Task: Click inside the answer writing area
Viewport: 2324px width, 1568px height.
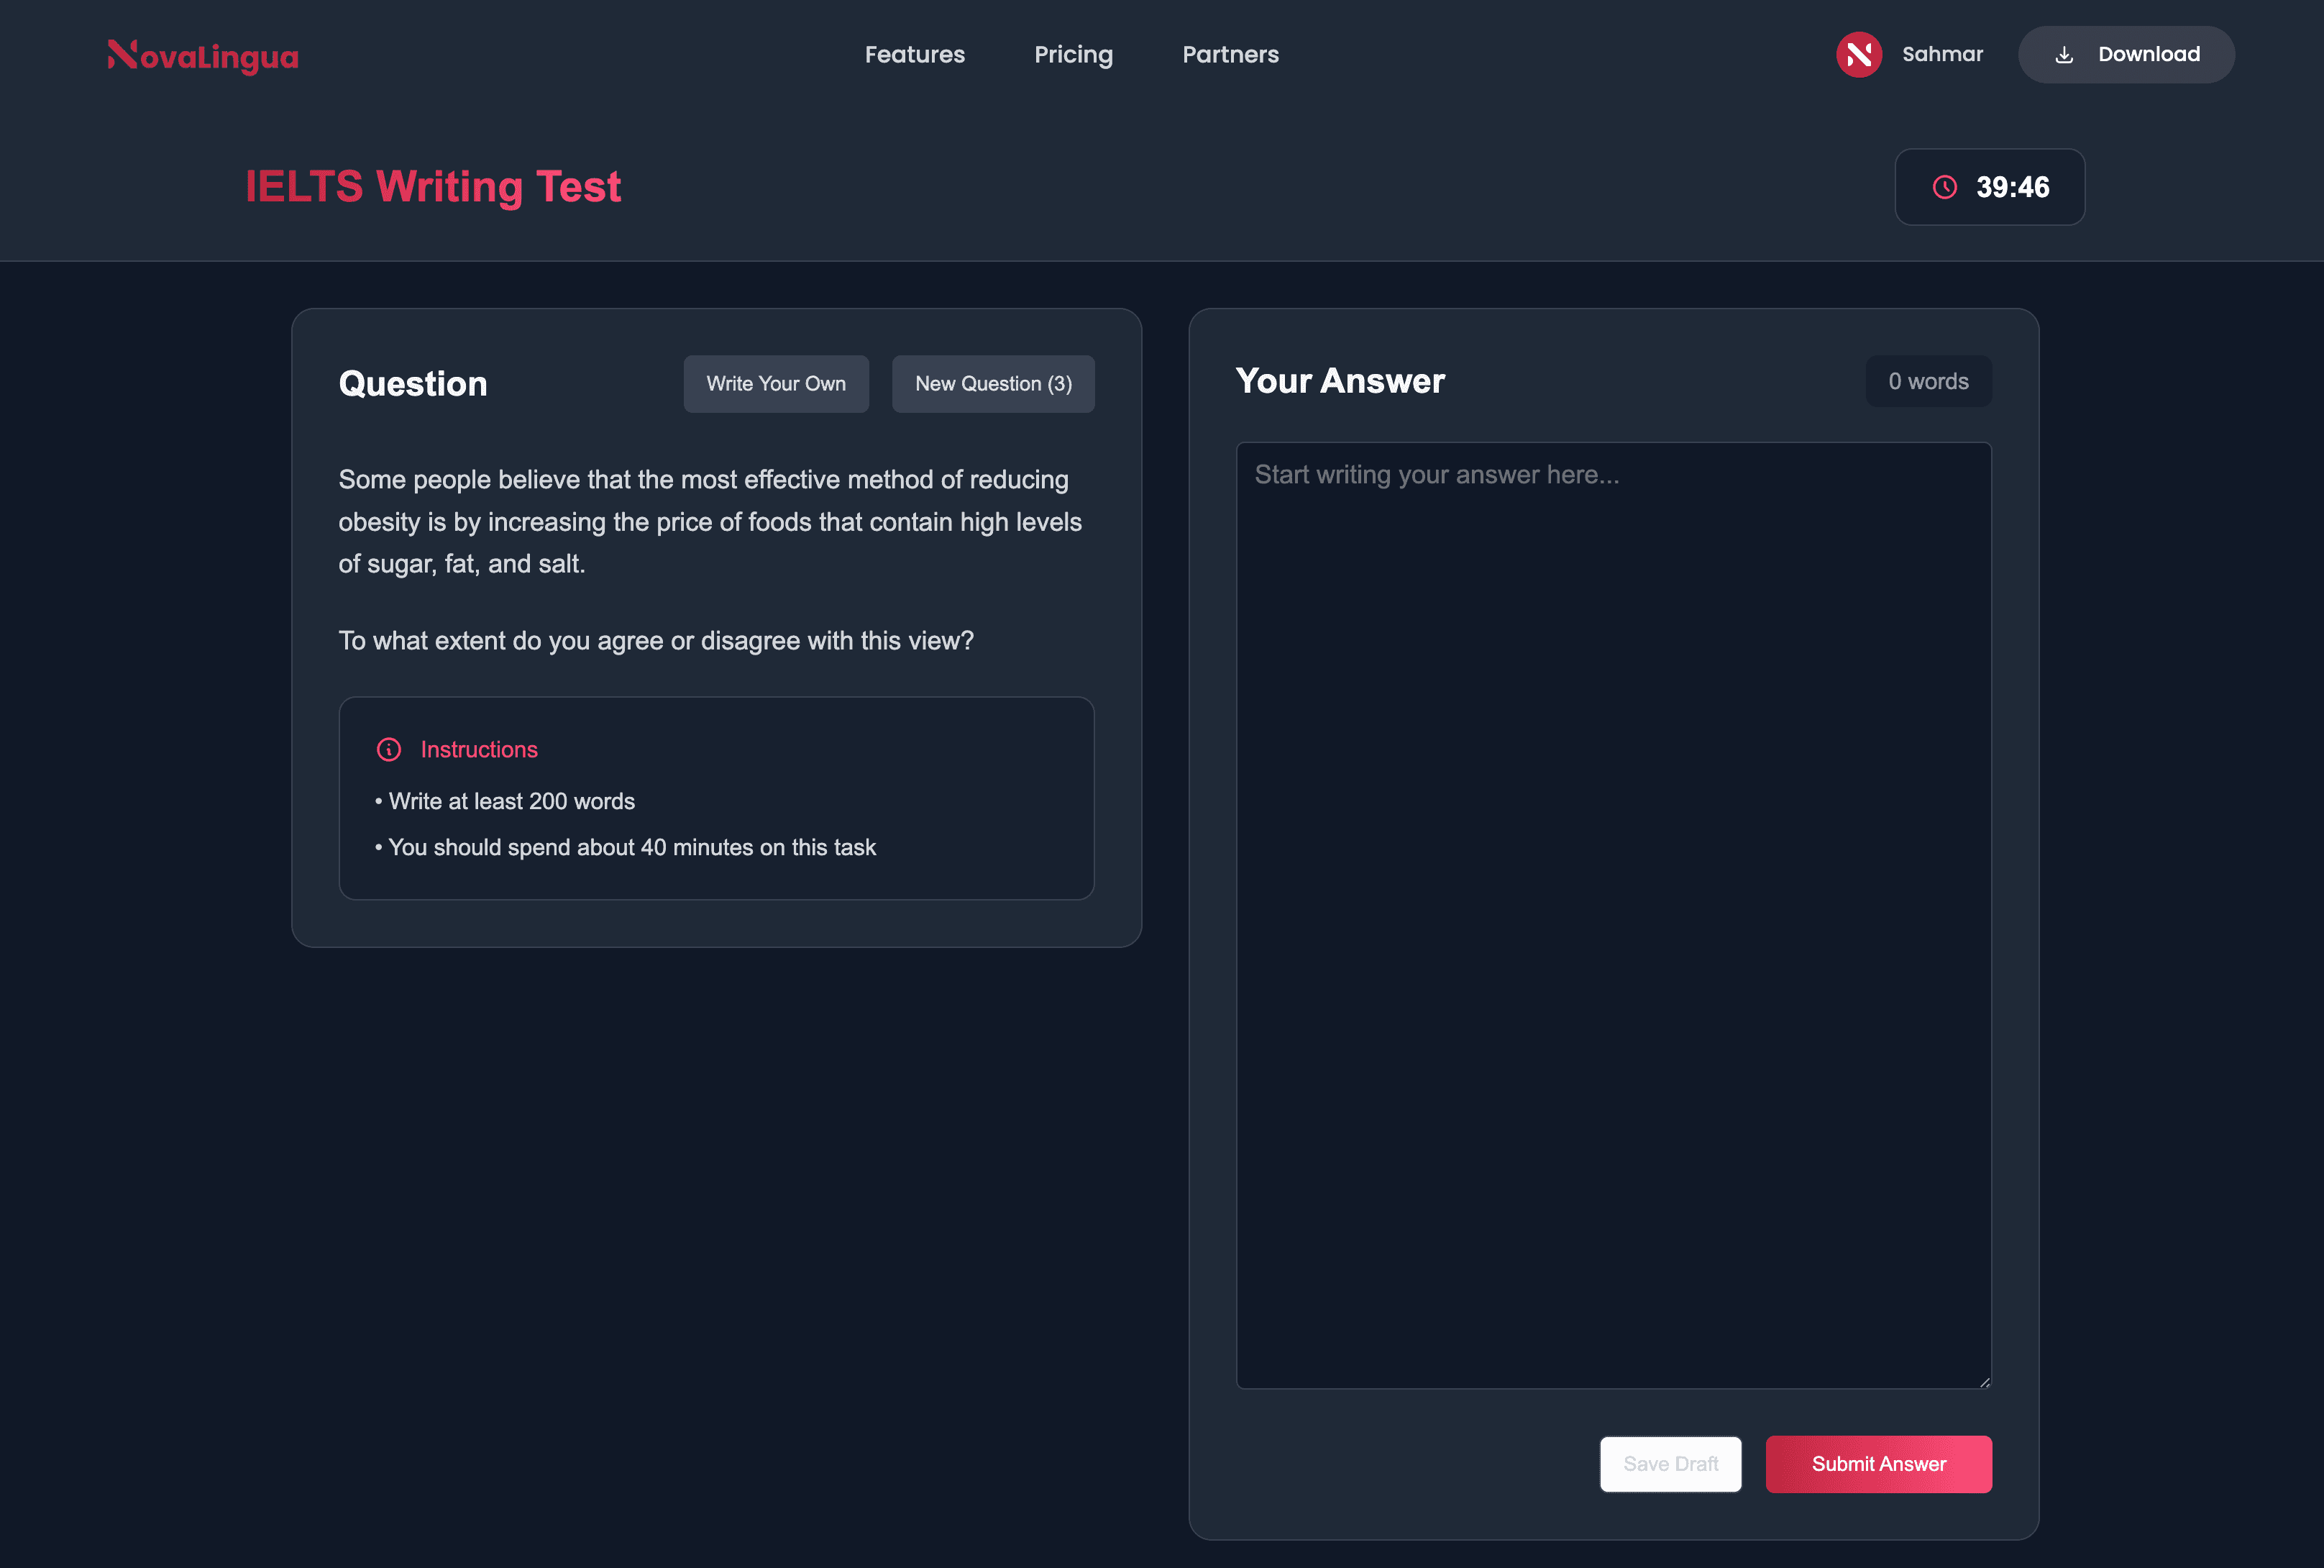Action: click(x=1614, y=900)
